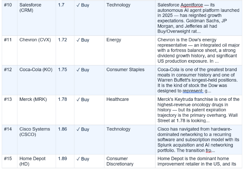Select the score value "1.89"
Viewport: 244px width, 169px height.
pos(62,159)
